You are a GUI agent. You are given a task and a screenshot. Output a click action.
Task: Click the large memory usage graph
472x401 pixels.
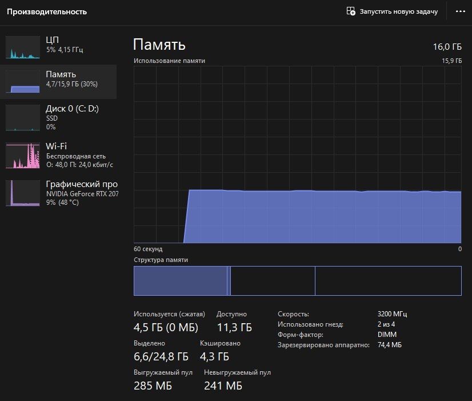[x=297, y=154]
